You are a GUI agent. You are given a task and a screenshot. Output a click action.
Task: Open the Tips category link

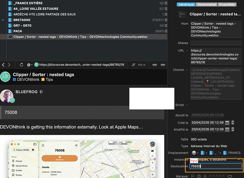coord(47,80)
